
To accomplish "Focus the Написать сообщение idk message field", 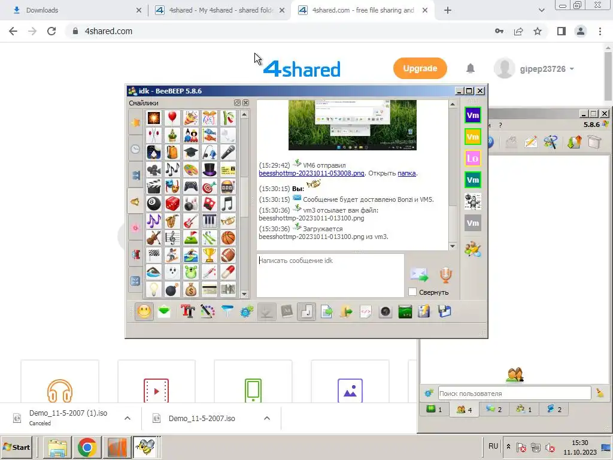I will [x=330, y=276].
